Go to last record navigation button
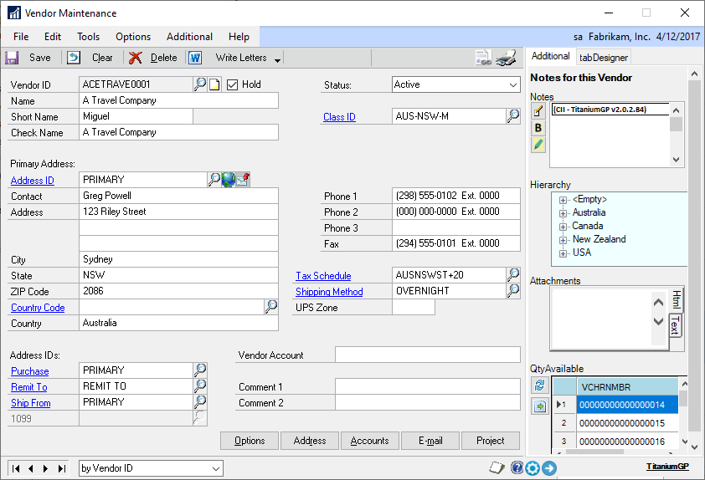Screen dimensions: 705x480 (62, 469)
